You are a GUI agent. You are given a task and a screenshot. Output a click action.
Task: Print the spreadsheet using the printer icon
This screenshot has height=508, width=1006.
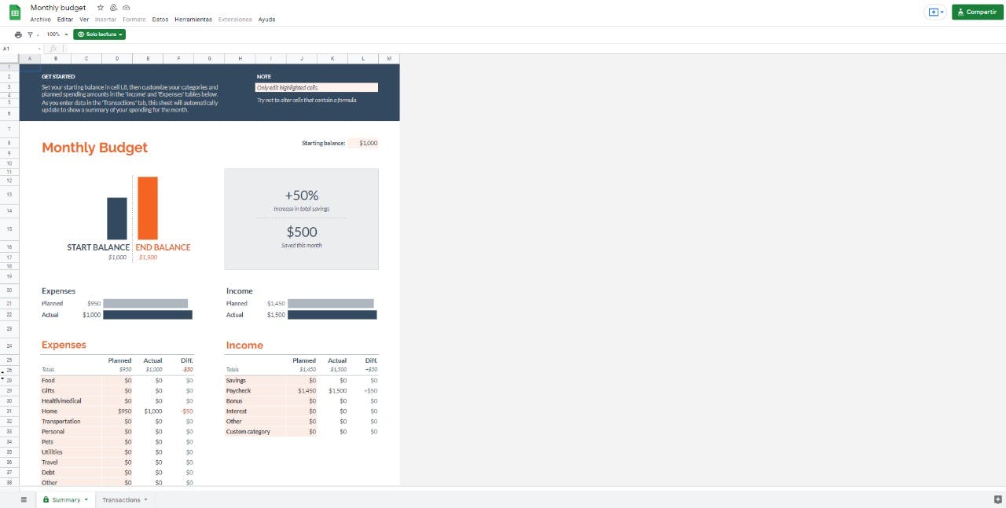pyautogui.click(x=18, y=35)
